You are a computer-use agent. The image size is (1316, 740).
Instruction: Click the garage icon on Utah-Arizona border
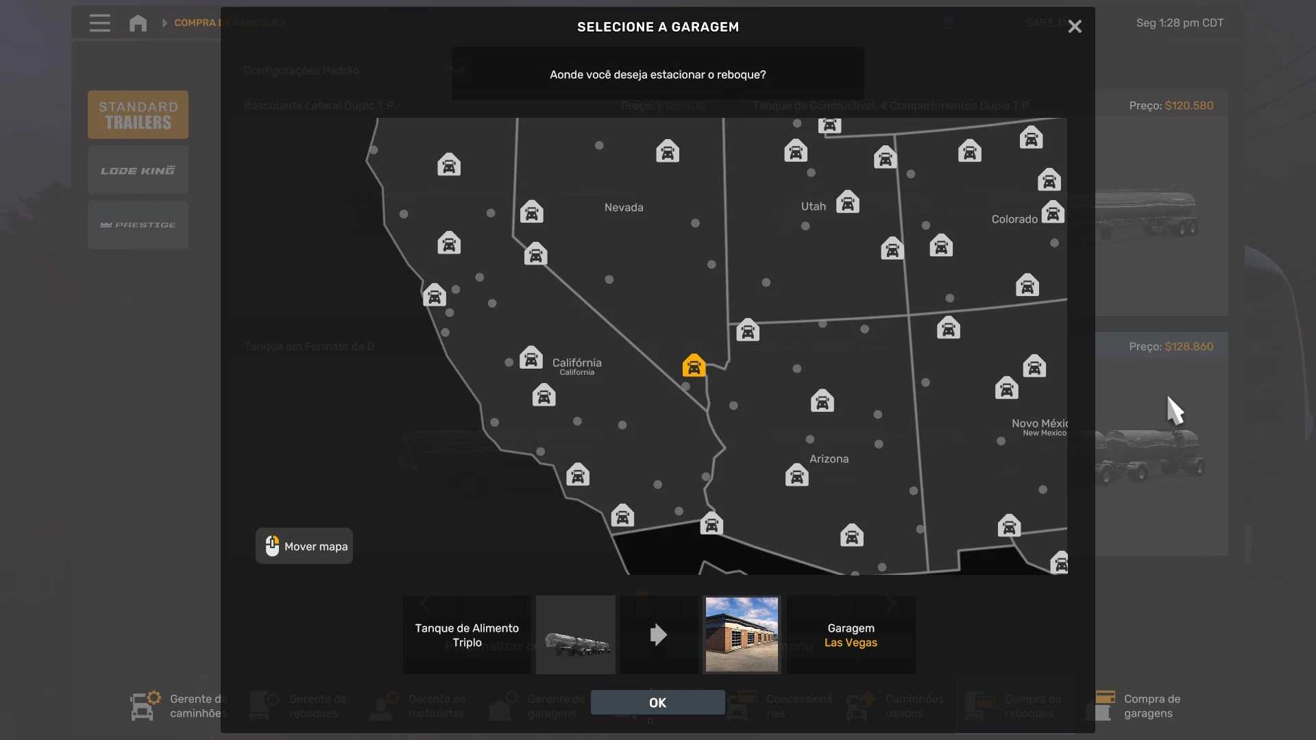[x=747, y=331]
